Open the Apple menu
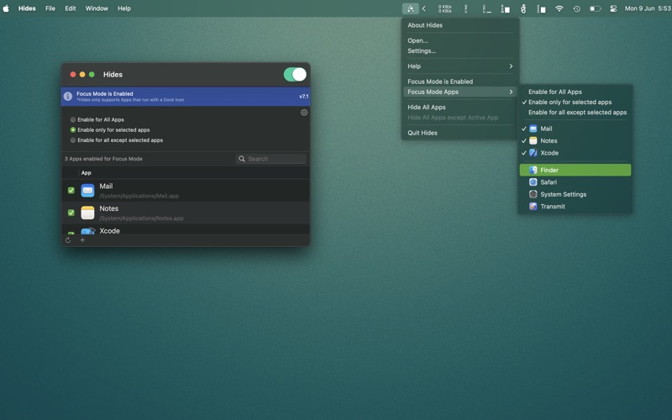 [6, 8]
